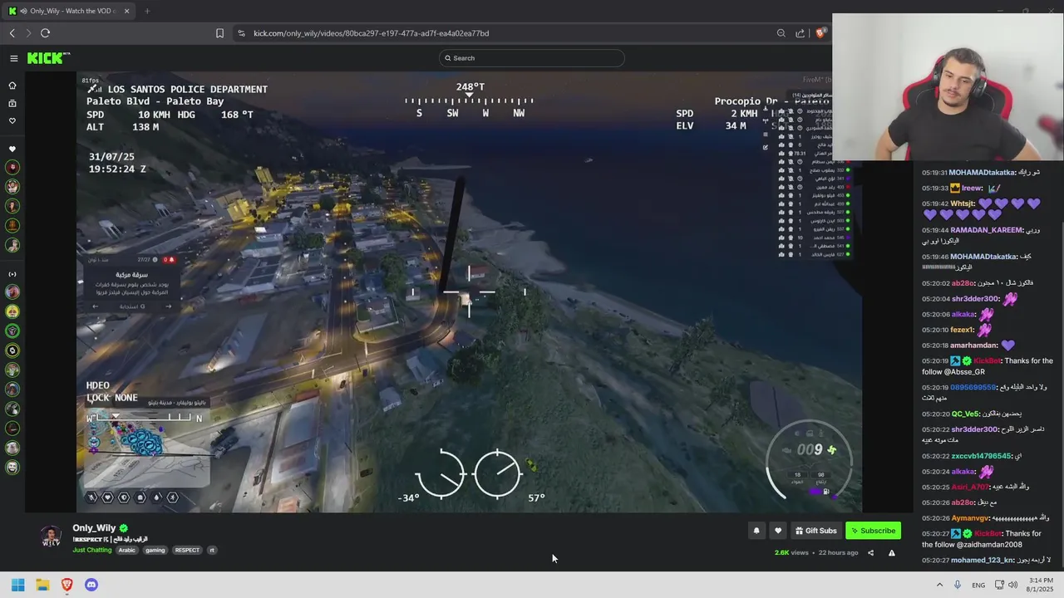Click the KickBot follow message for @Absse_GR
The width and height of the screenshot is (1064, 598).
[x=988, y=366]
